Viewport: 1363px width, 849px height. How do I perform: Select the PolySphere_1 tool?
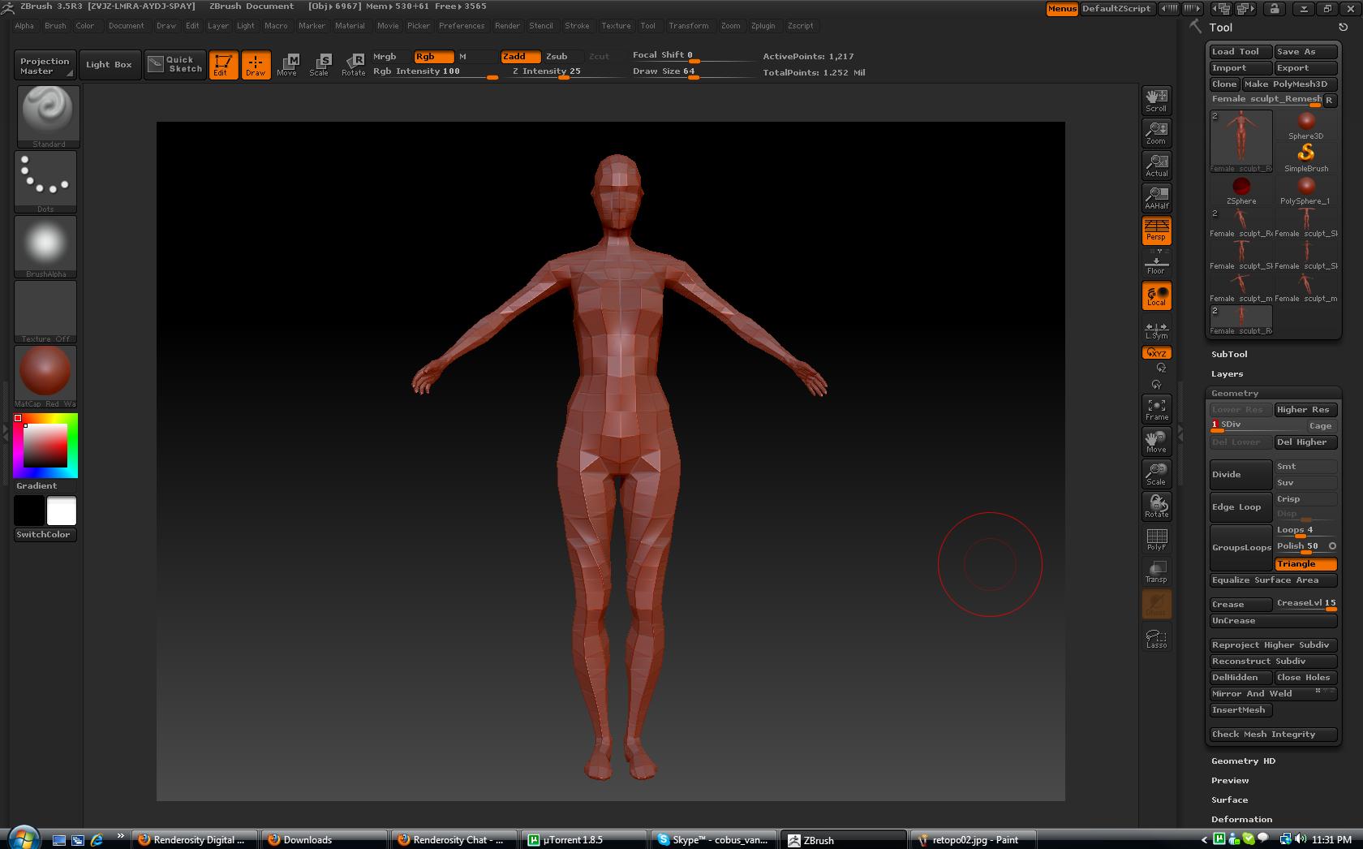[x=1306, y=191]
